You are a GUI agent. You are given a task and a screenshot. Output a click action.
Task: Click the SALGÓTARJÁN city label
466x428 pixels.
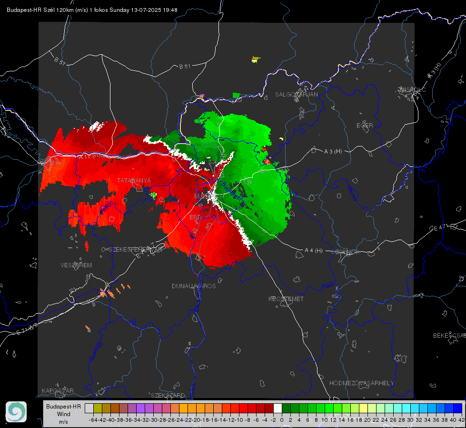click(296, 95)
